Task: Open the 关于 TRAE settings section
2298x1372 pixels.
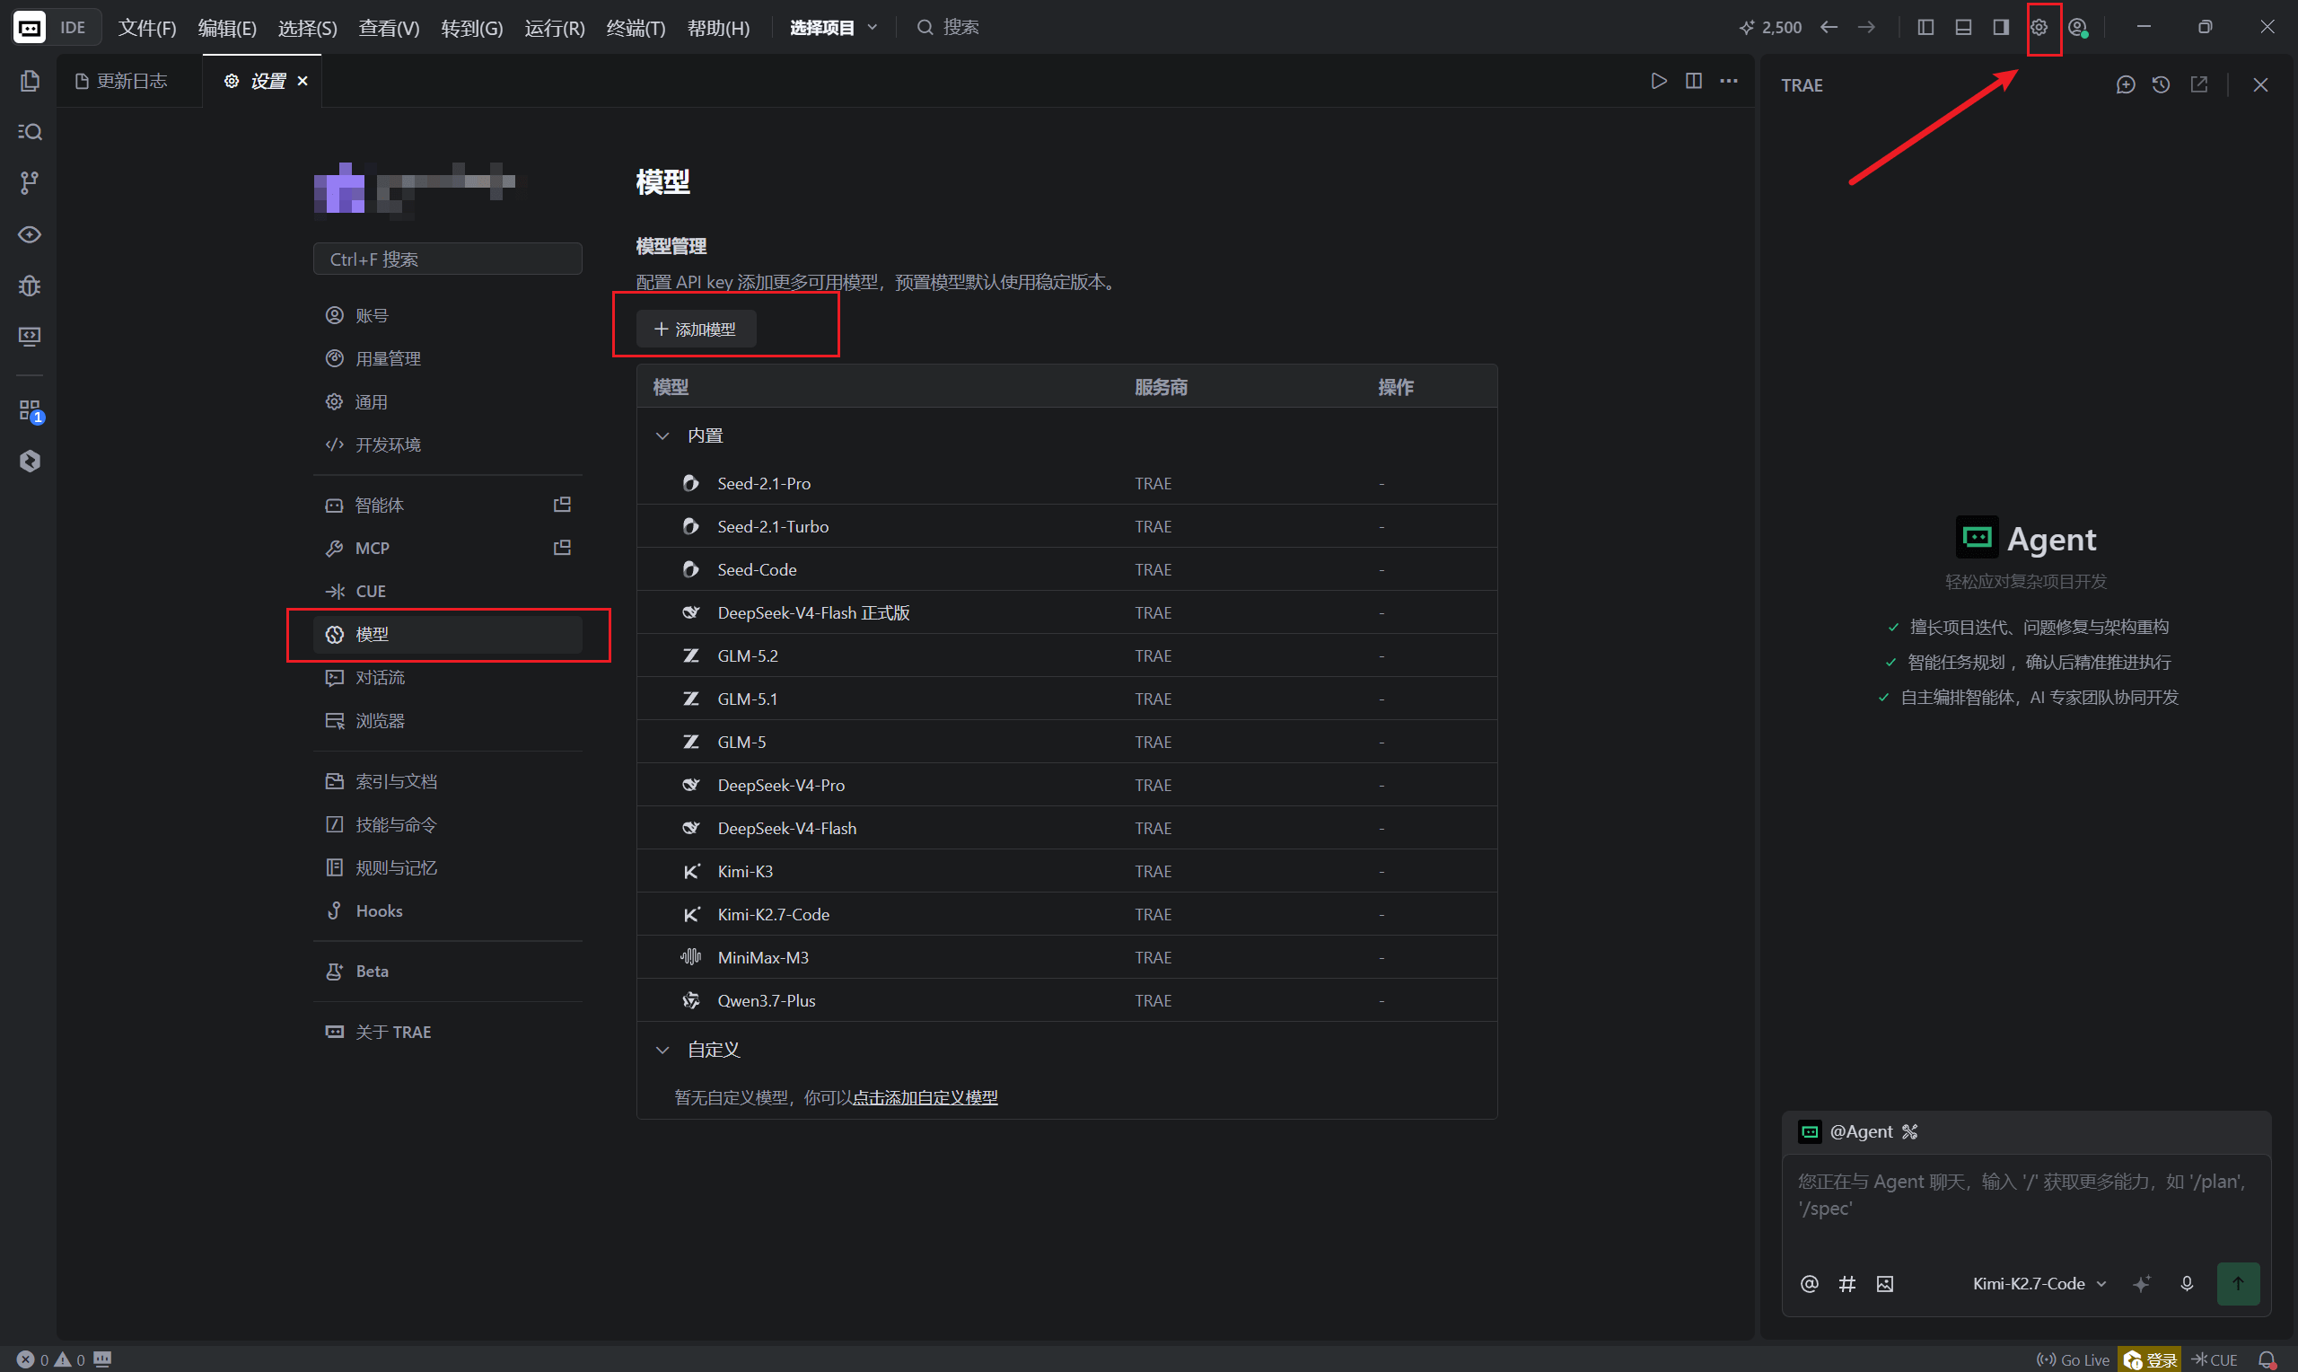Action: (x=447, y=1032)
